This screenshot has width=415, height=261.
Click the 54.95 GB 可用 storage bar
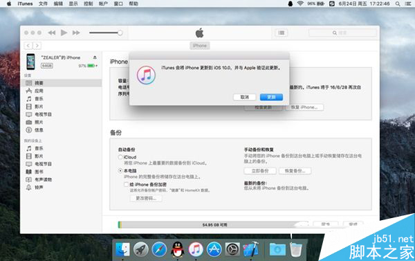[x=213, y=225]
